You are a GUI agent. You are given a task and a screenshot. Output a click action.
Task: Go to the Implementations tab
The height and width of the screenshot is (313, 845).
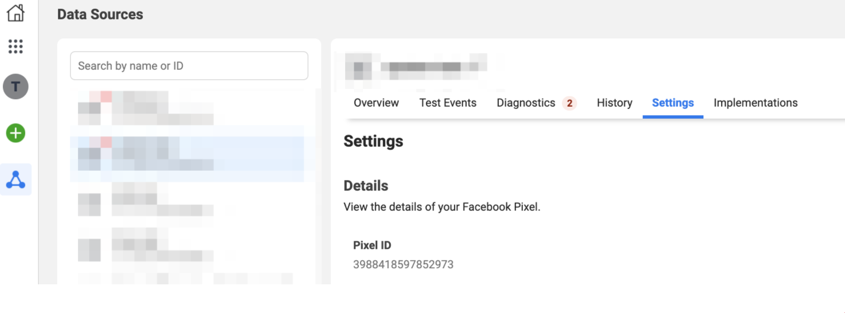click(755, 103)
